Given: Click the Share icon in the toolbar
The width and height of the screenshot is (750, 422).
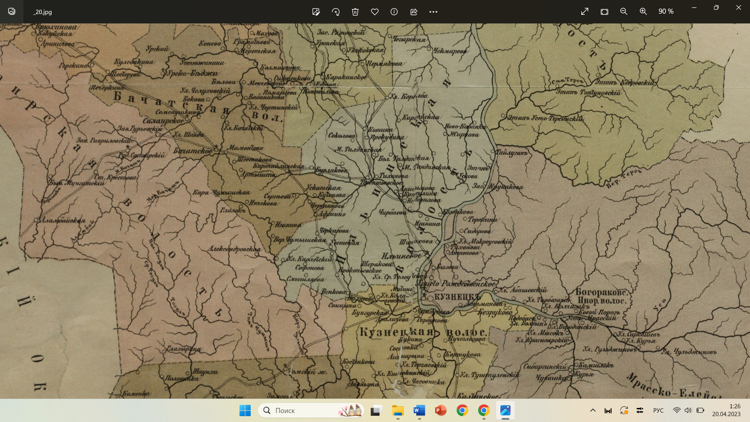Looking at the screenshot, I should click(x=414, y=12).
